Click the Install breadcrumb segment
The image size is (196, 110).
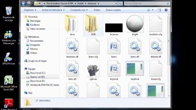point(80,3)
